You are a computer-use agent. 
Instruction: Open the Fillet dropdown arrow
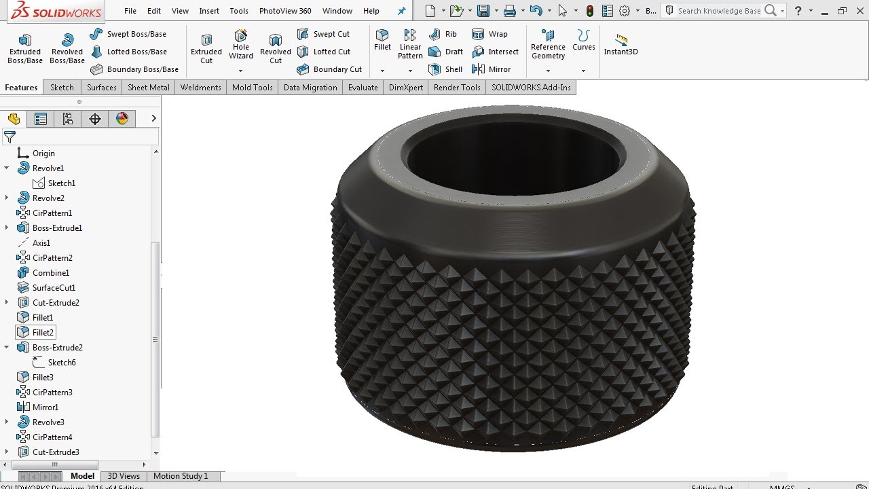(x=382, y=71)
